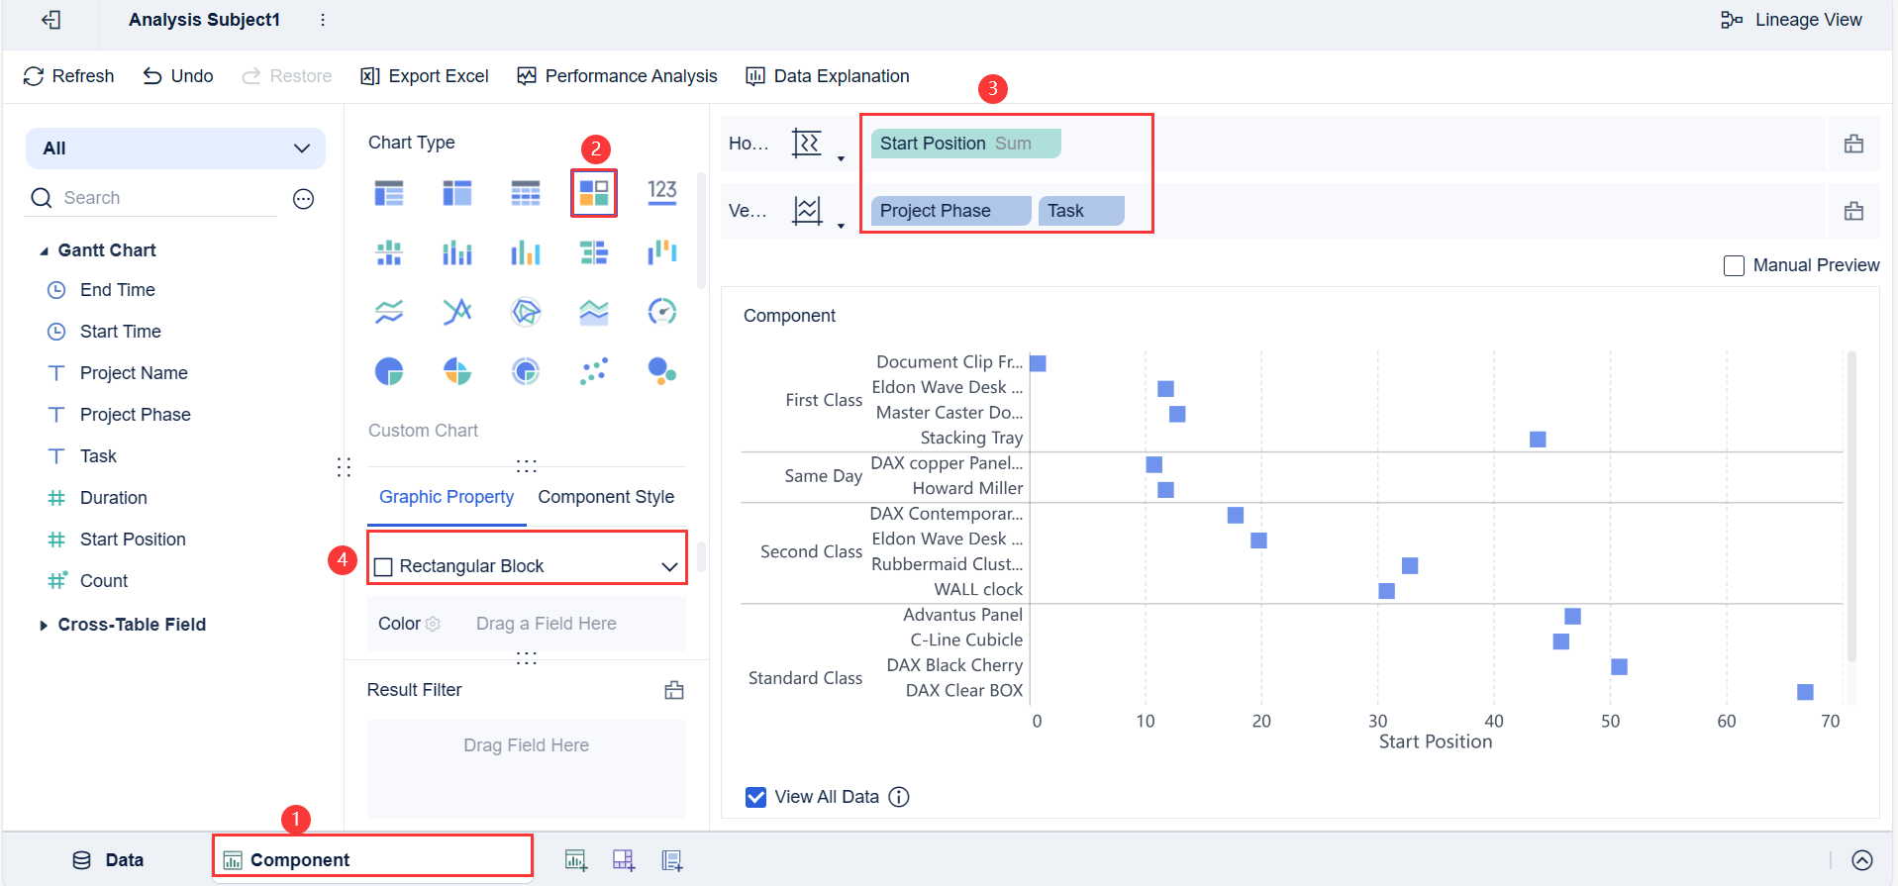This screenshot has width=1898, height=886.
Task: Click the collapse-panel arrow at bottom right
Action: (x=1861, y=860)
